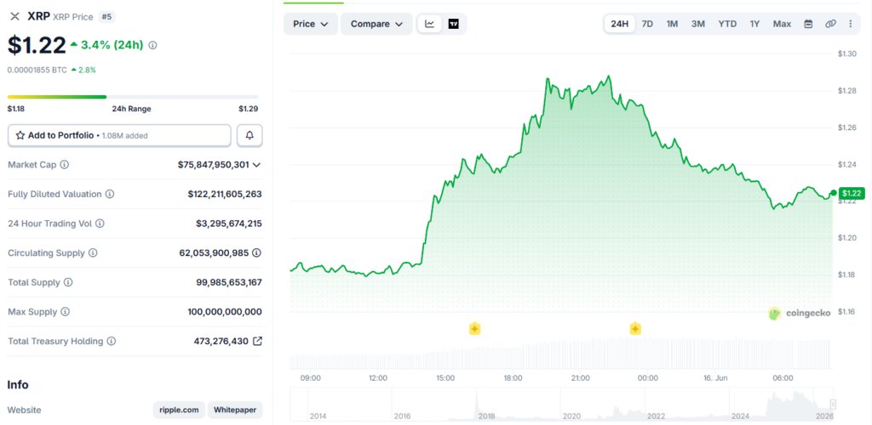Click the historical range navigator handle at 2026
872x425 pixels.
tap(833, 404)
